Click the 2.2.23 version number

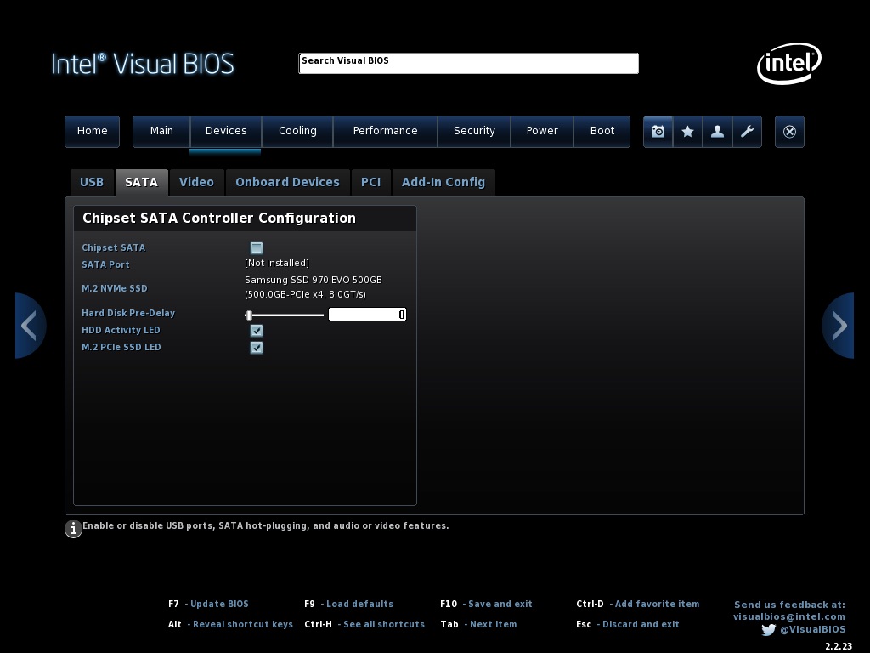pos(839,646)
